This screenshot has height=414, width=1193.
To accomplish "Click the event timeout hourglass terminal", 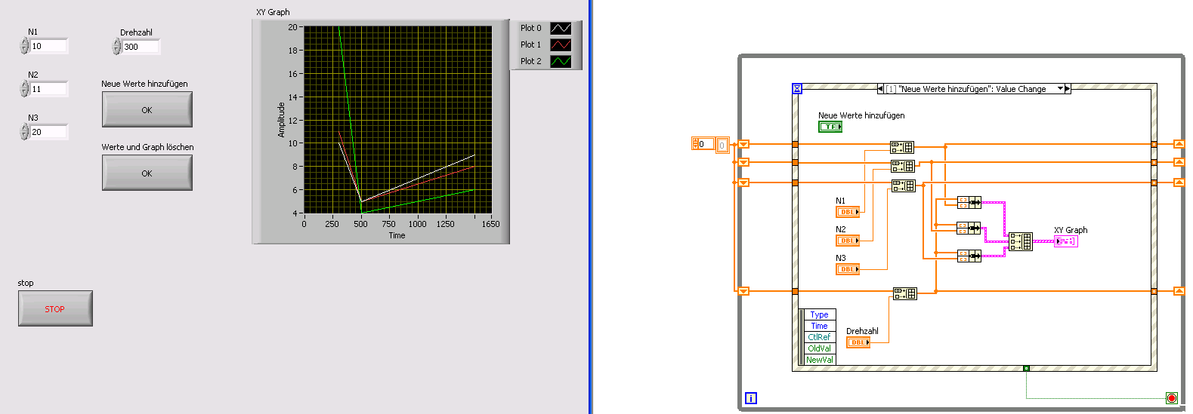I will [797, 89].
